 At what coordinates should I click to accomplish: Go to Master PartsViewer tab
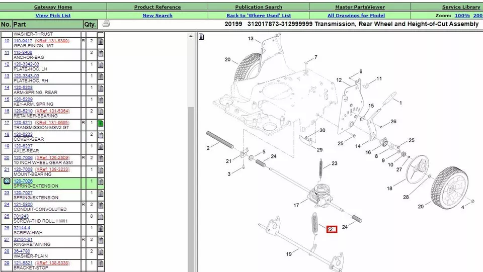click(x=360, y=7)
